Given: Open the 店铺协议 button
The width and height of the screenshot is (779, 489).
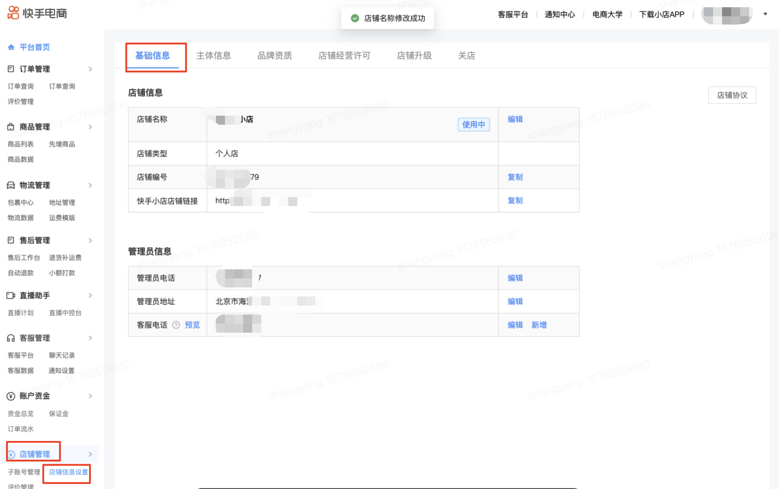Looking at the screenshot, I should point(732,95).
